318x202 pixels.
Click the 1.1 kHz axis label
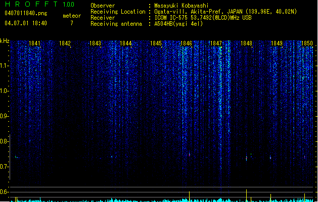[x=4, y=66]
